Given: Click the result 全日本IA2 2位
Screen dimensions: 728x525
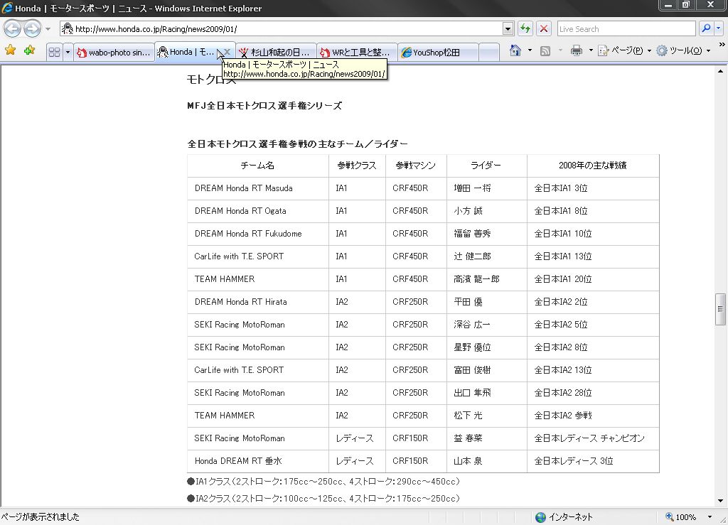Looking at the screenshot, I should 561,302.
